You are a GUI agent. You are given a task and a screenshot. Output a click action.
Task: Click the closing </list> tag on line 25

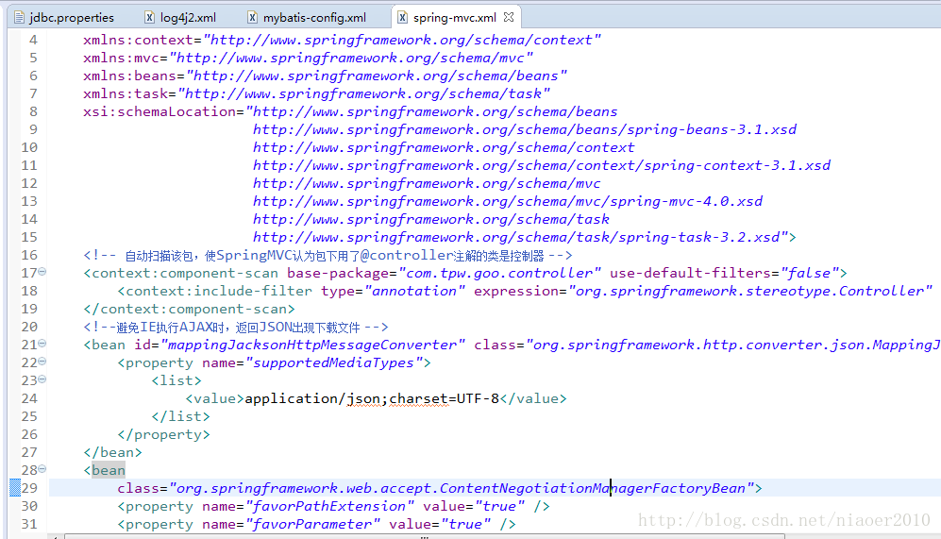click(180, 416)
